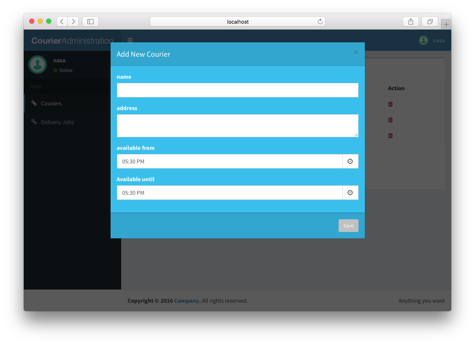Open clock picker for Available until
The height and width of the screenshot is (345, 475).
[350, 193]
